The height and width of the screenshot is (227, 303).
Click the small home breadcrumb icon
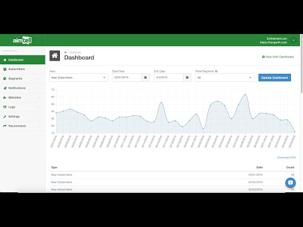(x=65, y=52)
